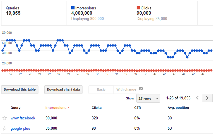This screenshot has height=135, width=215.
Task: Select the Impressions 4,000,000 summary box
Action: click(99, 13)
